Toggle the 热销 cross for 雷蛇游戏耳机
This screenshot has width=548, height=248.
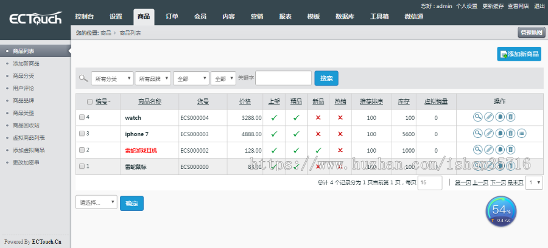(x=340, y=150)
